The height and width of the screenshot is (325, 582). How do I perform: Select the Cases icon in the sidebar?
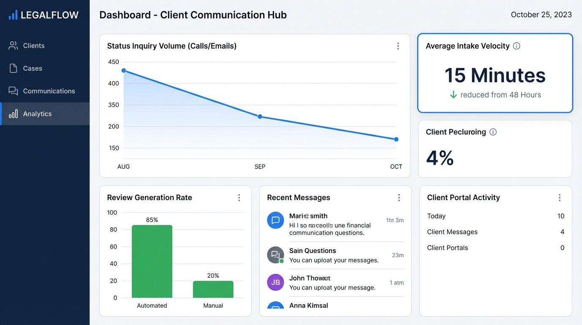[x=14, y=68]
